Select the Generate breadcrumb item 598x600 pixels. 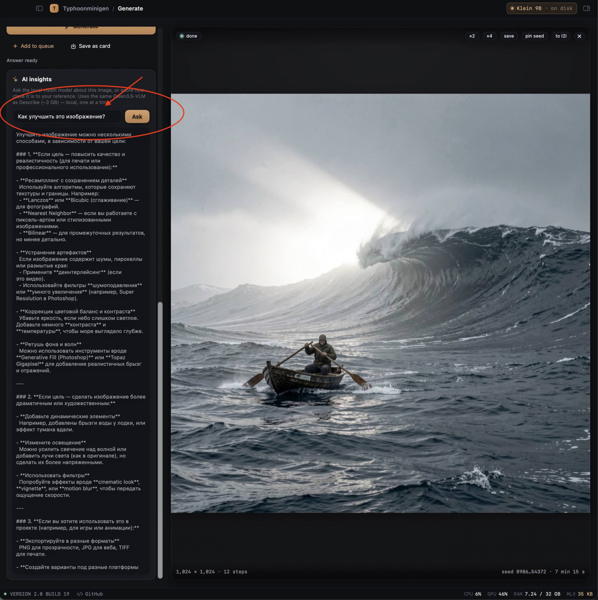[130, 8]
